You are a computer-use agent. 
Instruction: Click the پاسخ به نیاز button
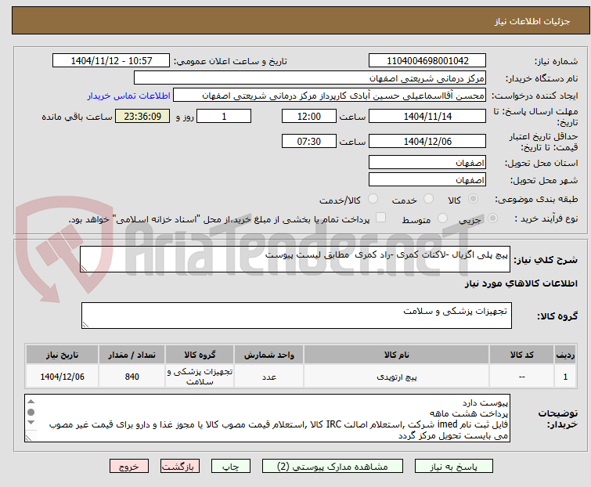point(454,467)
